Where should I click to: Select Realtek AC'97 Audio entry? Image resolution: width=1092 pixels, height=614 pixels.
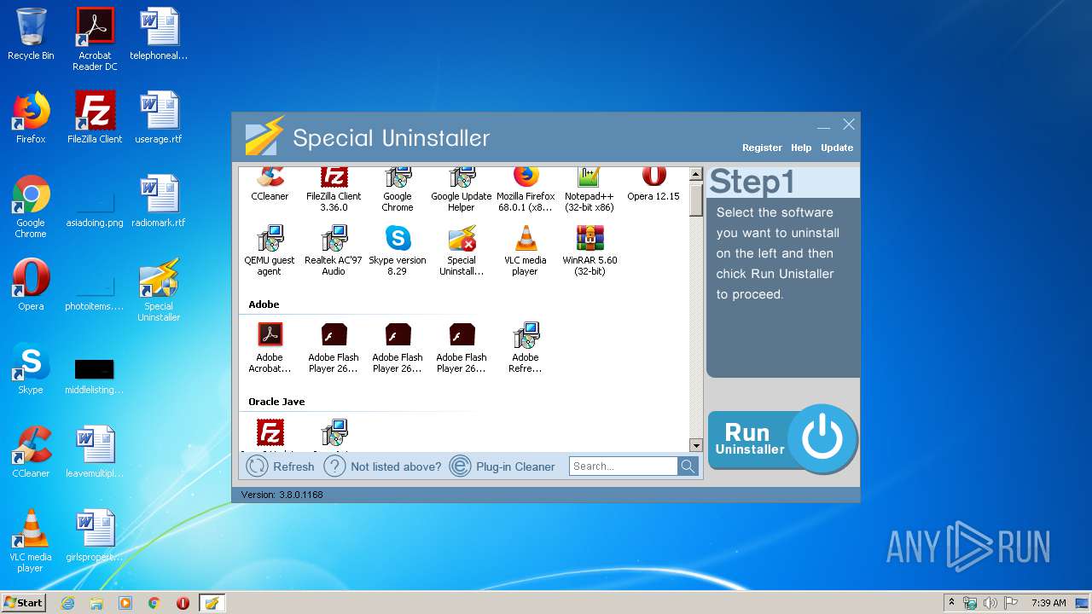click(x=334, y=251)
